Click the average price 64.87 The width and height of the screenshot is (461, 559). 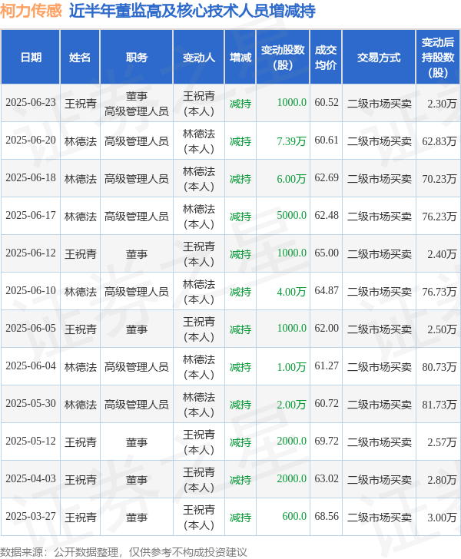pos(326,290)
